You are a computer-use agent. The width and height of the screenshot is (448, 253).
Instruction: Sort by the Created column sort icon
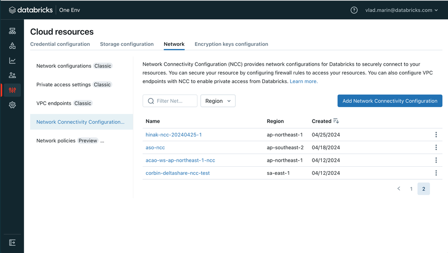[336, 121]
